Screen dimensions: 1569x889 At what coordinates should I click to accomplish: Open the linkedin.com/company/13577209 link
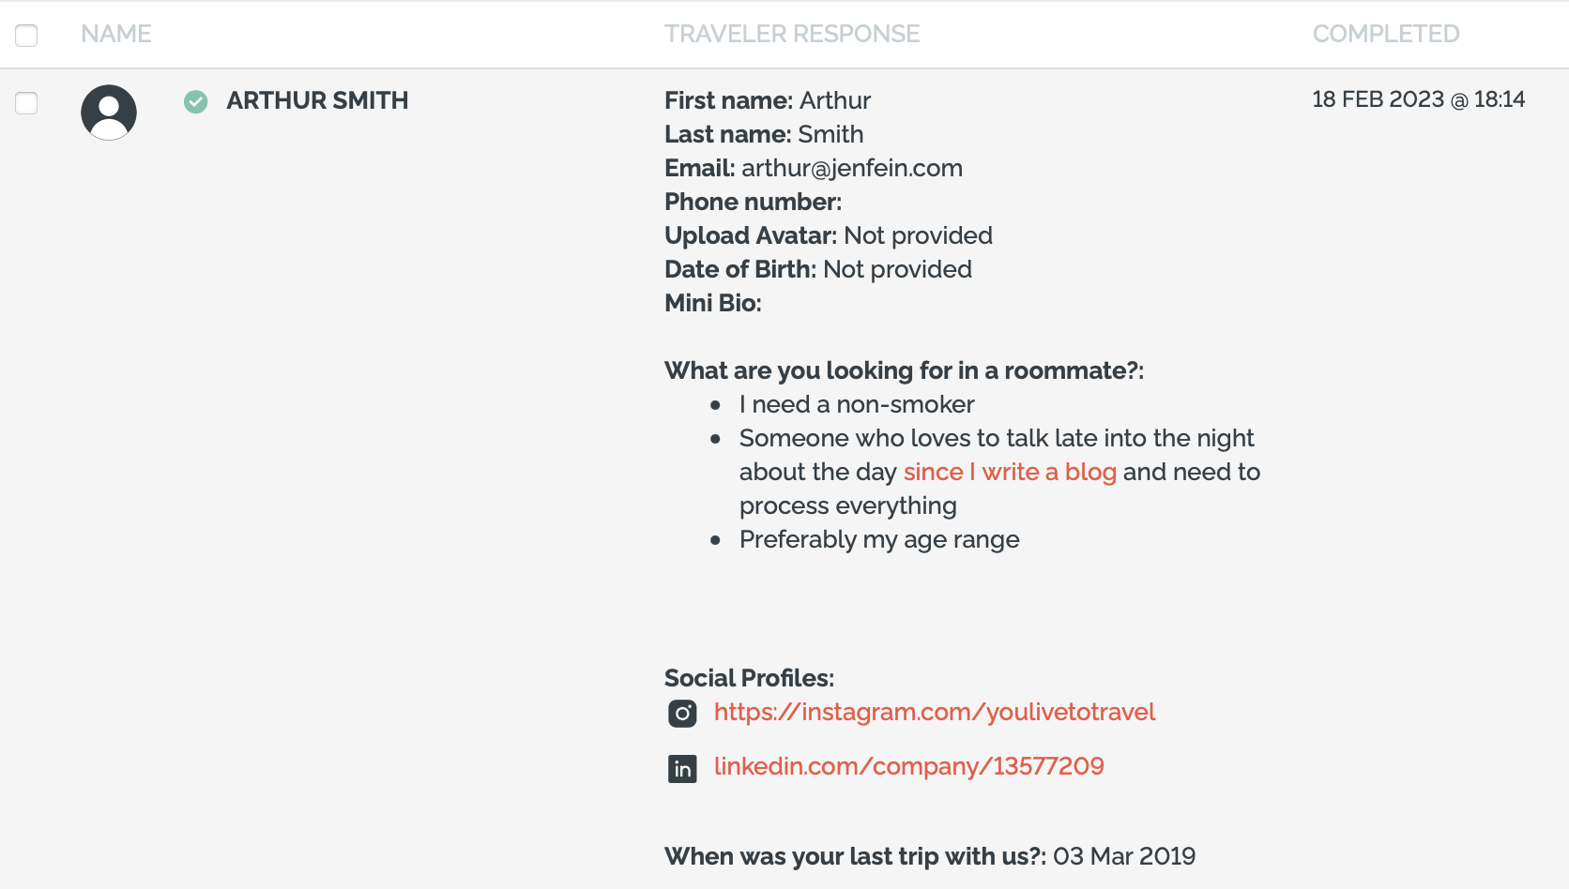pyautogui.click(x=908, y=766)
